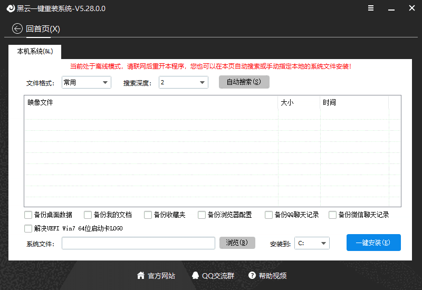The width and height of the screenshot is (422, 290).
Task: Go back via 回首页(X) text
Action: [43, 29]
